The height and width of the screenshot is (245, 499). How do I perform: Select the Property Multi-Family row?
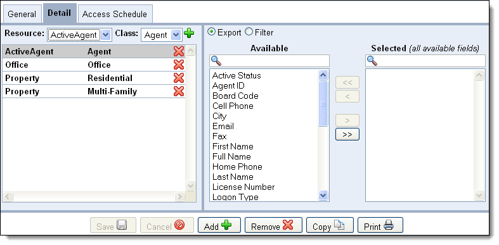(94, 92)
